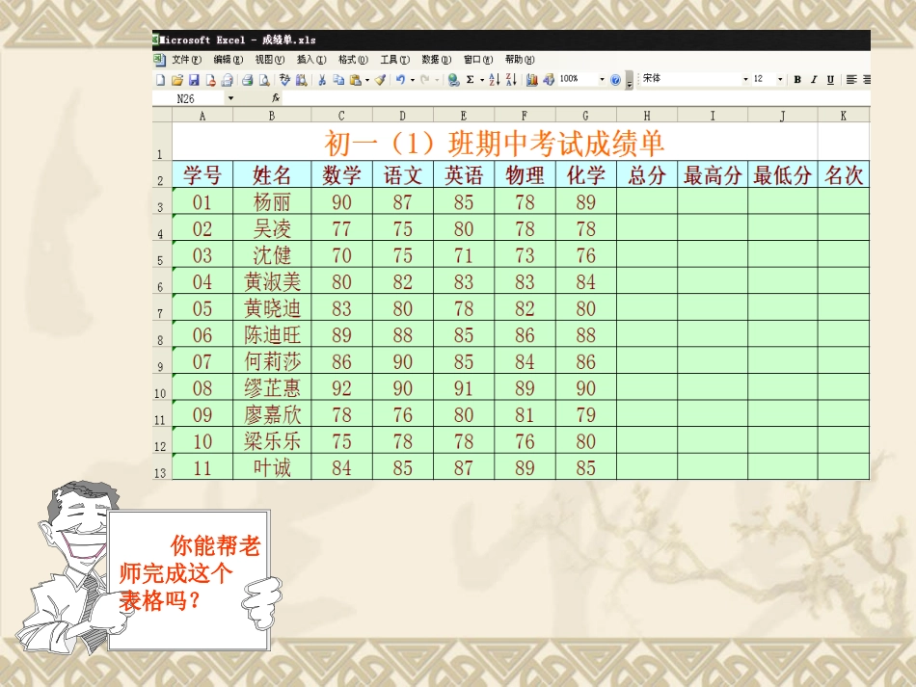
Task: Click the Research icon before Cut
Action: 302,80
